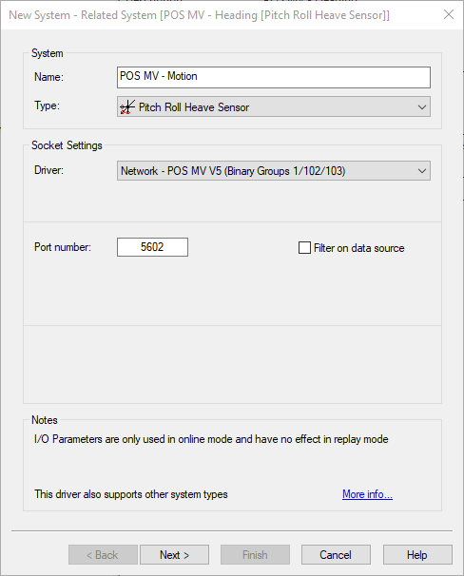Open Help for this dialog
This screenshot has width=464, height=576.
coord(417,555)
